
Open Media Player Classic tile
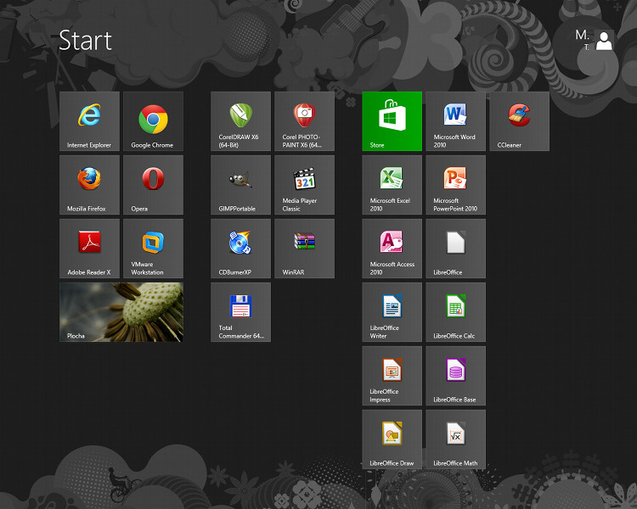304,185
